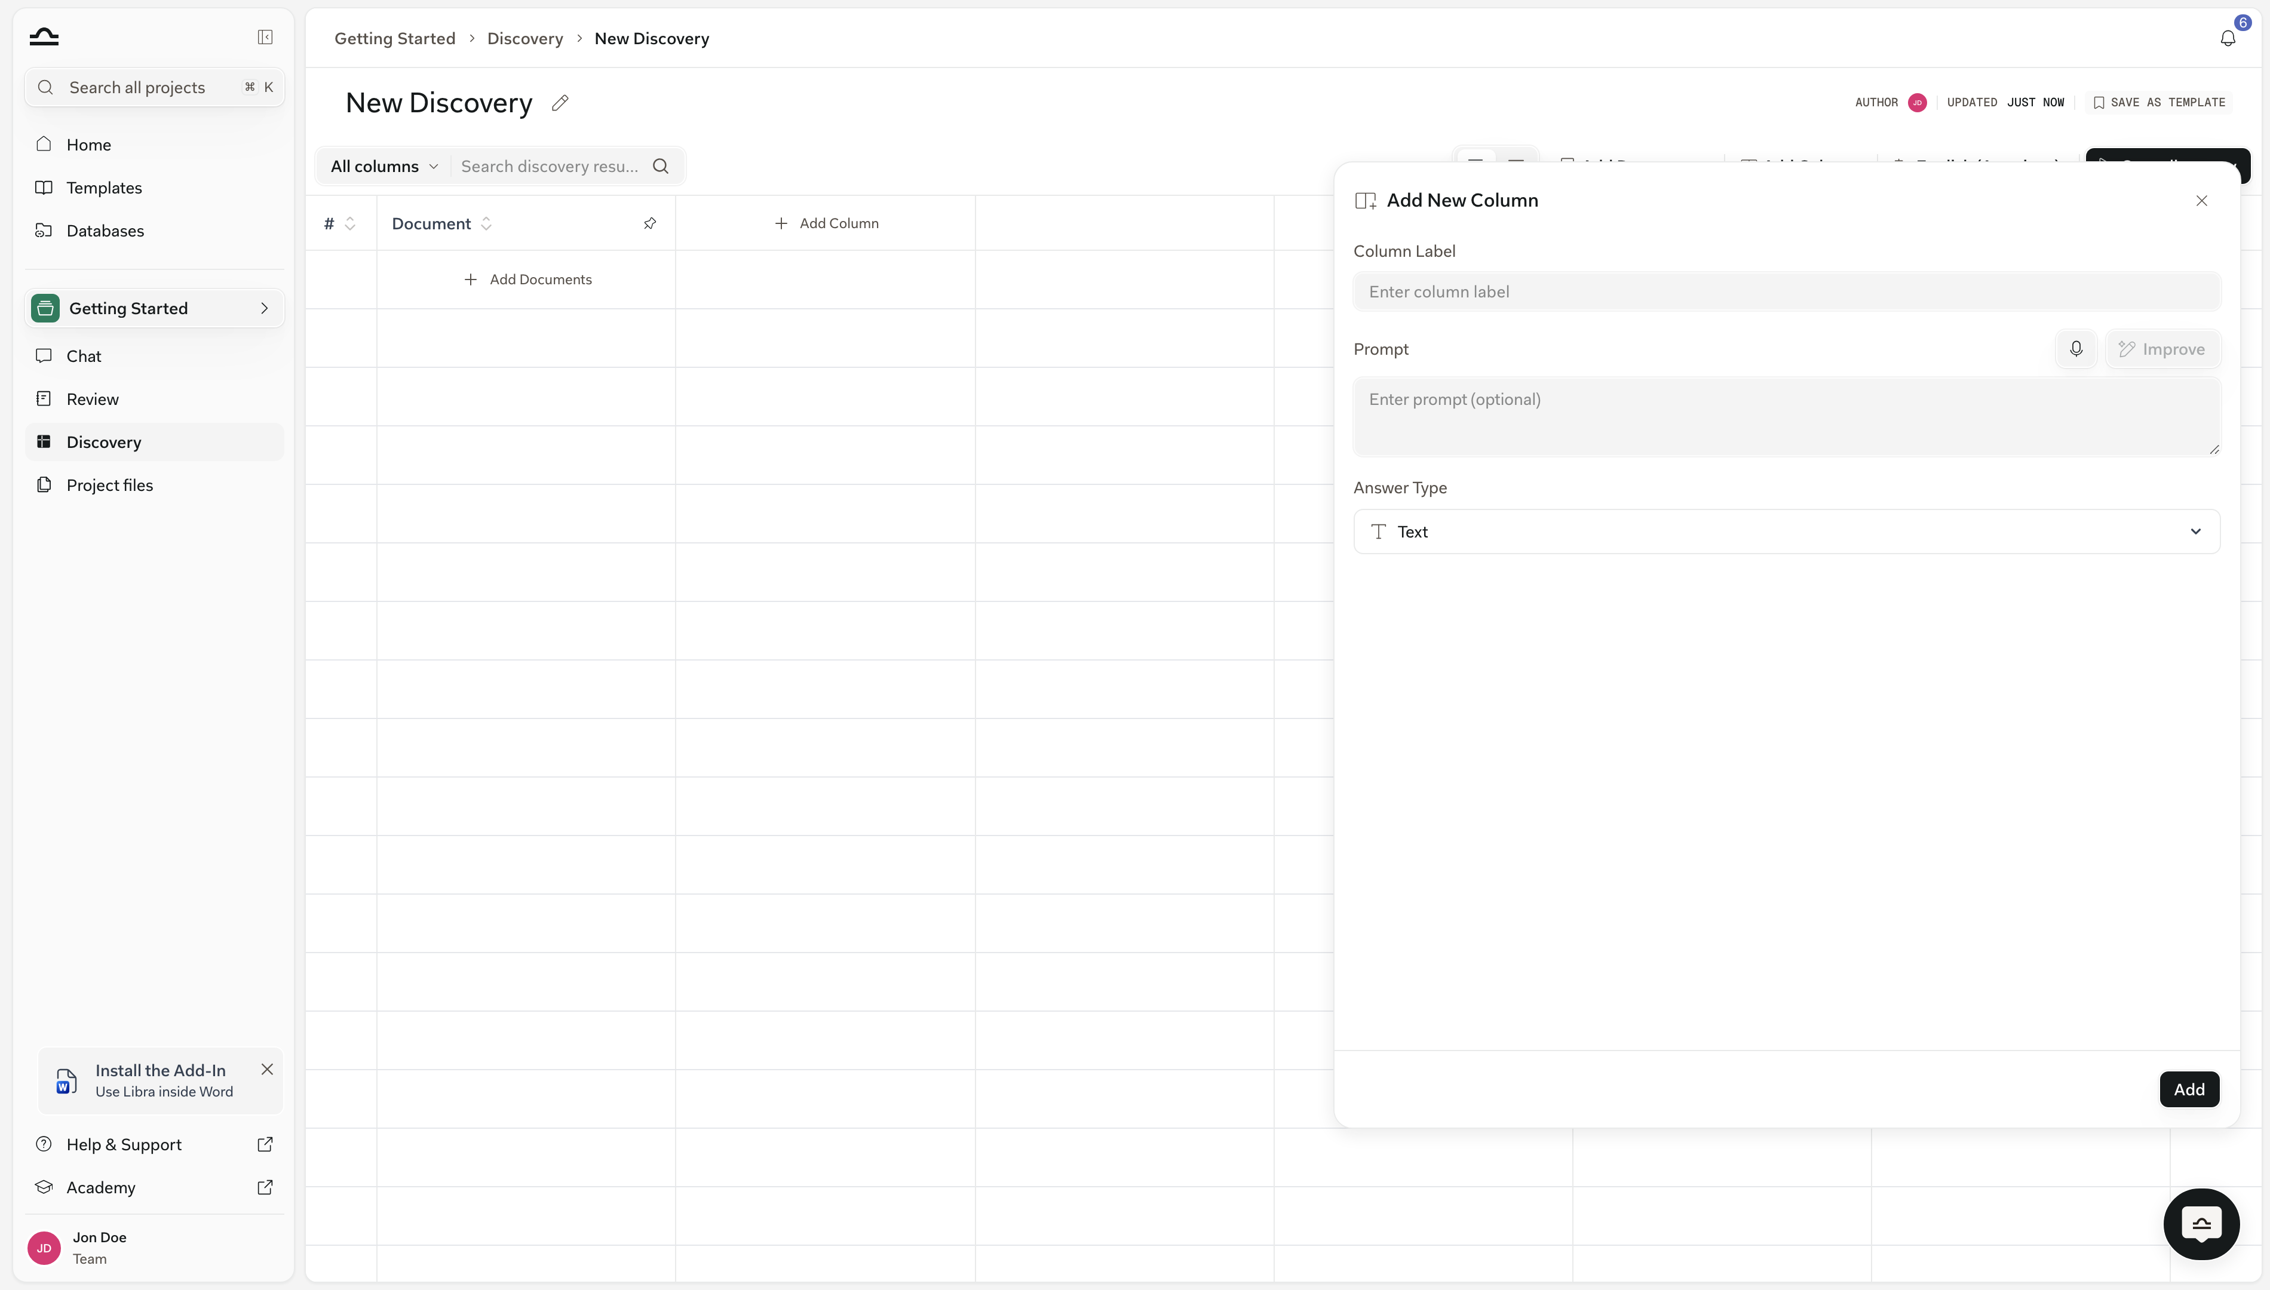The width and height of the screenshot is (2270, 1290).
Task: Click the Add New Column panel icon
Action: tap(1366, 200)
